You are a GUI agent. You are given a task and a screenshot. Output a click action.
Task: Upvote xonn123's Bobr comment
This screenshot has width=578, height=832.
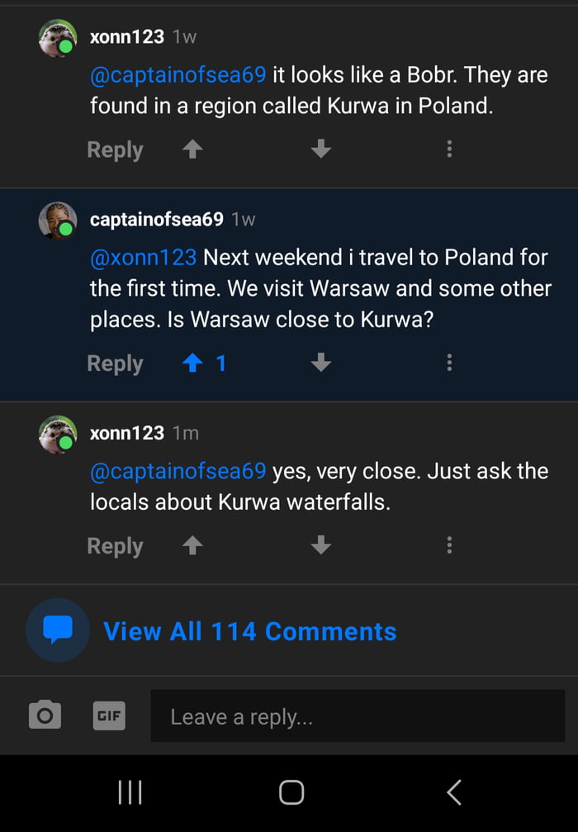coord(192,149)
